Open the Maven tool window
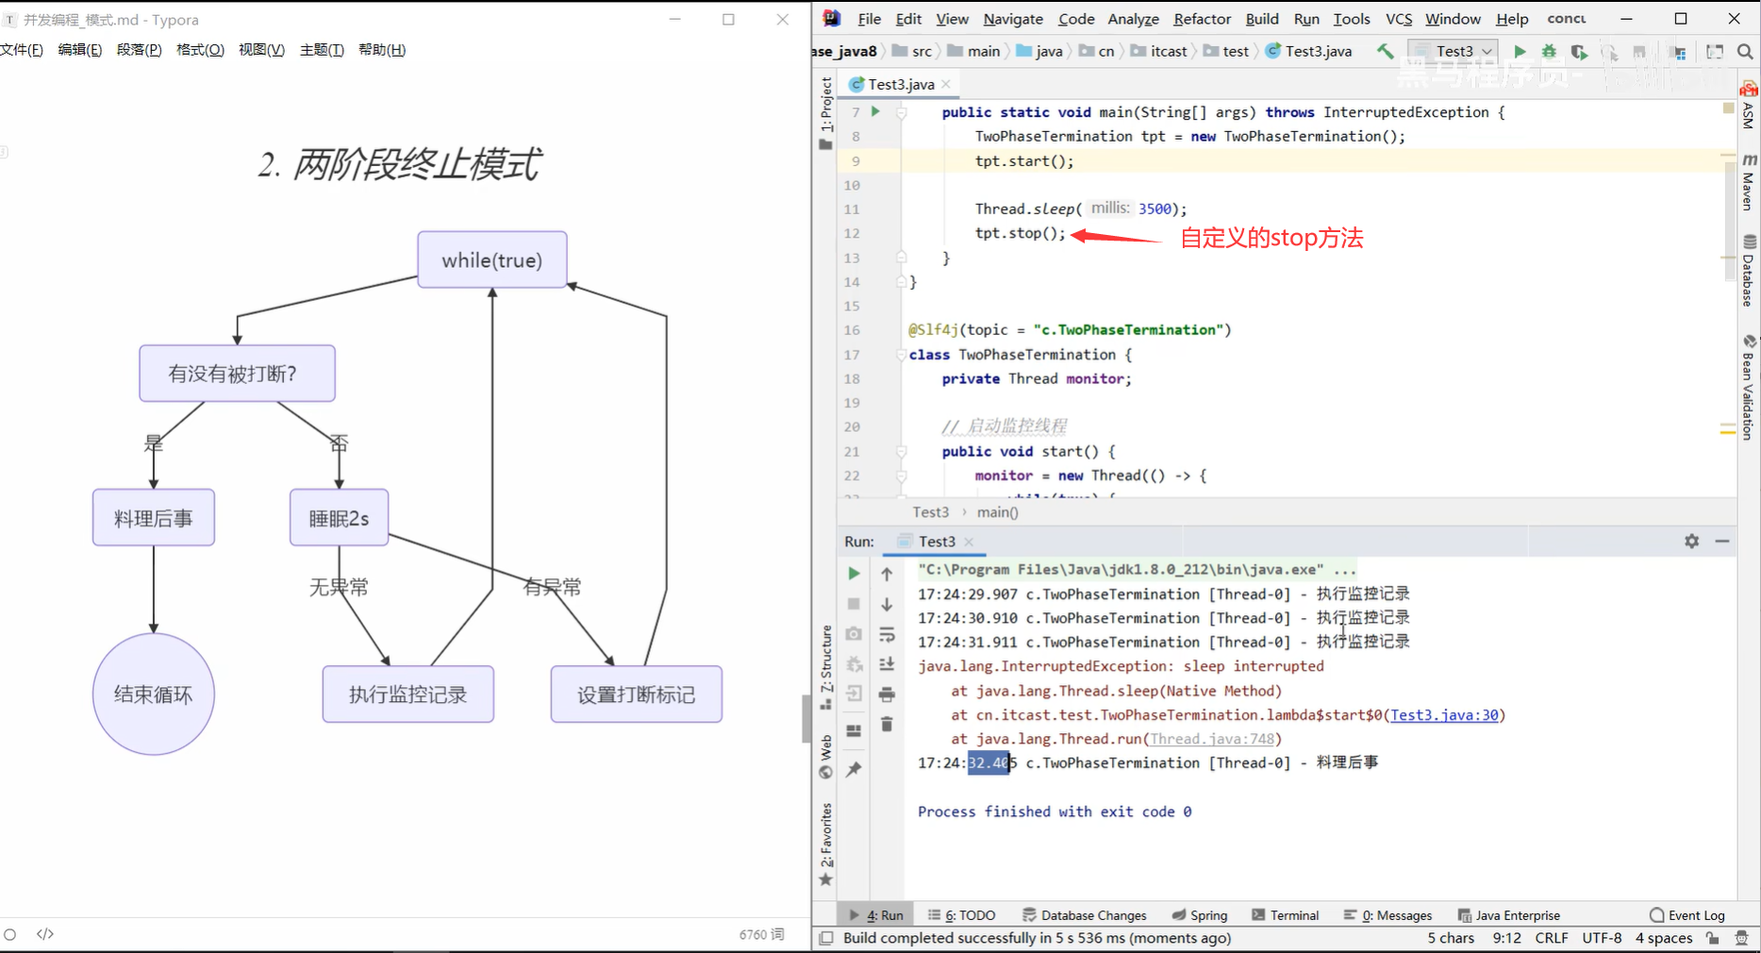1761x953 pixels. coord(1749,181)
